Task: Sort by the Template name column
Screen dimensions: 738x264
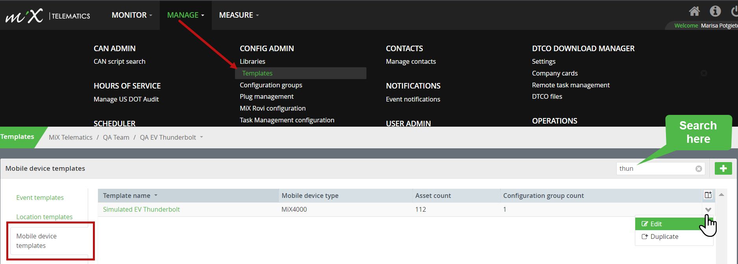Action: click(127, 196)
